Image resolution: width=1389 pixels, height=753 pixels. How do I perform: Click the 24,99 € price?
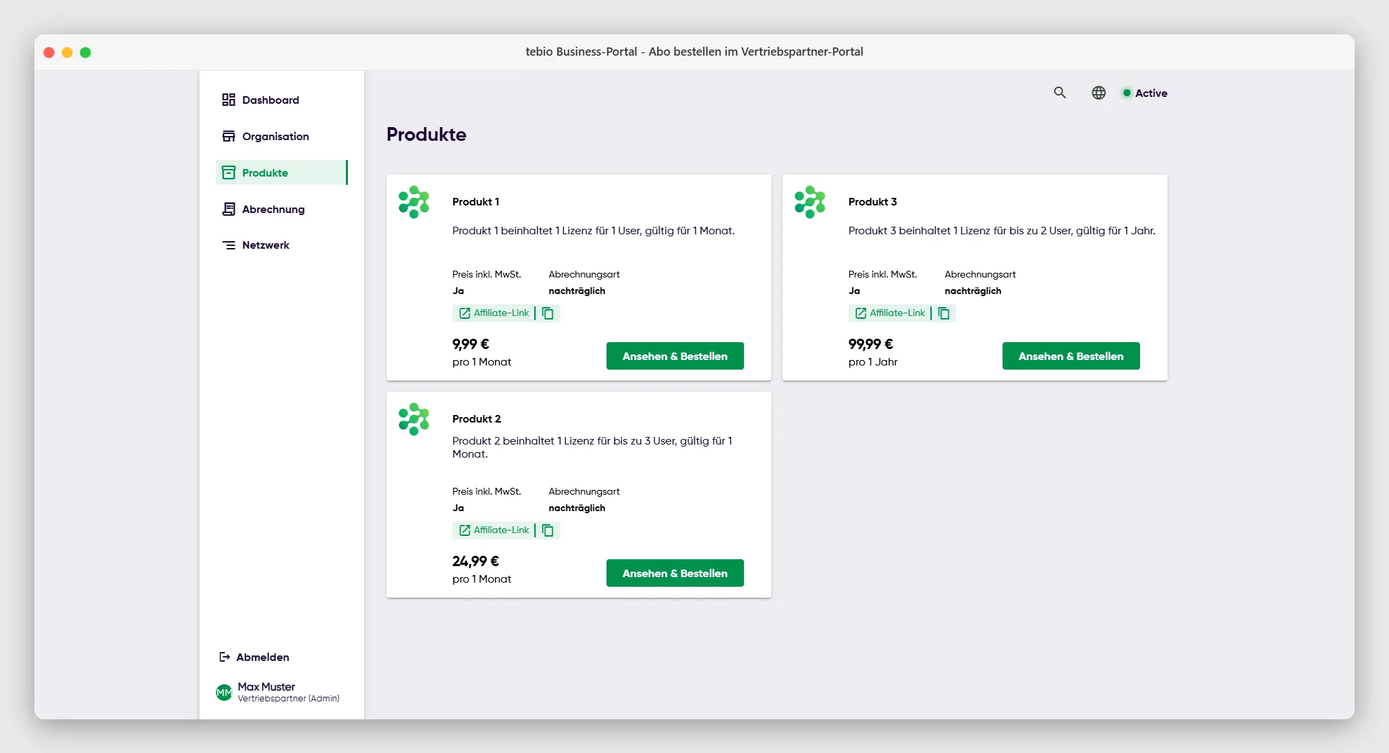pos(476,561)
